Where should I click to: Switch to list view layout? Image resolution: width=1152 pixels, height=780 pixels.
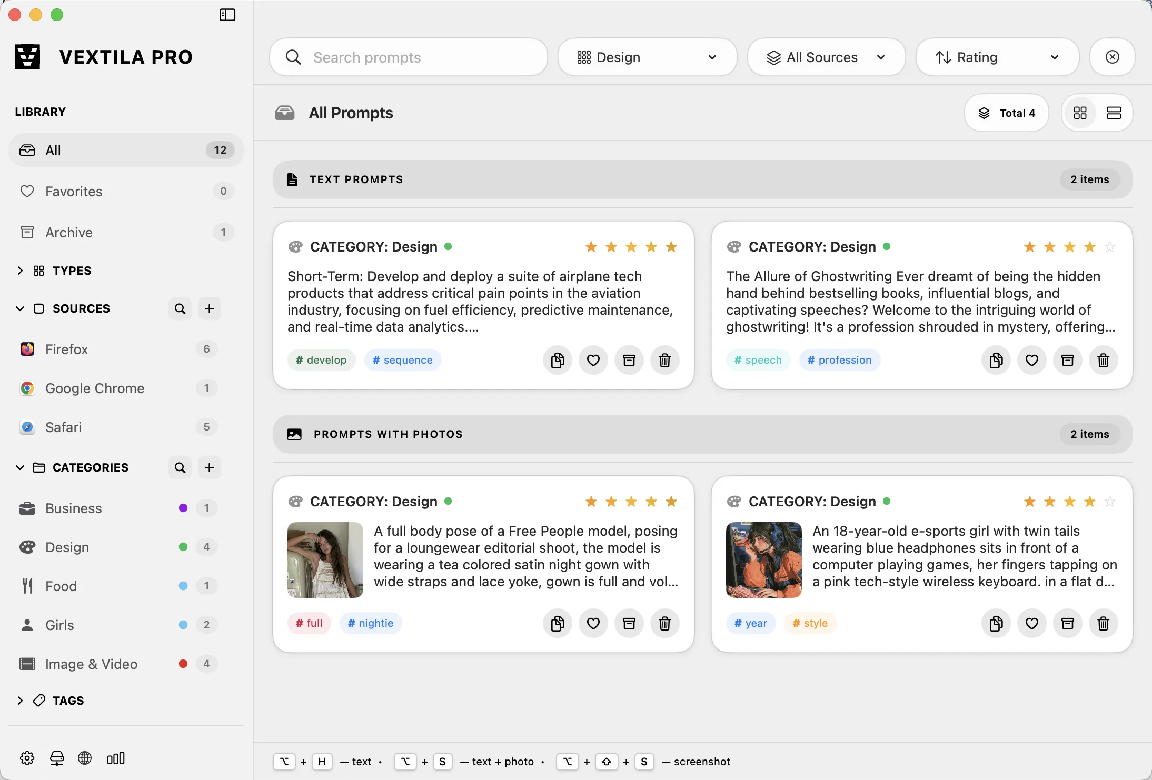1114,113
